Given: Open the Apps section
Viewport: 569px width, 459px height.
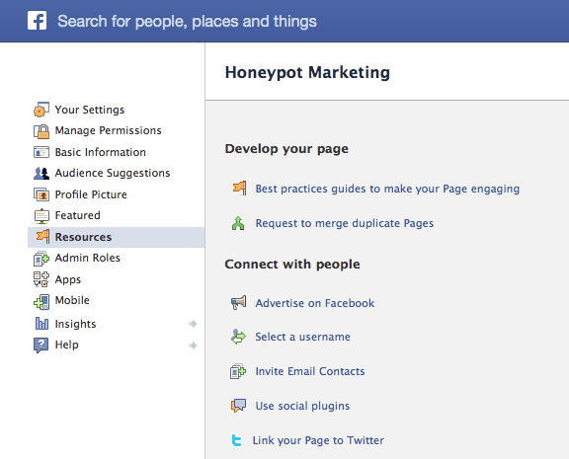Looking at the screenshot, I should click(68, 279).
